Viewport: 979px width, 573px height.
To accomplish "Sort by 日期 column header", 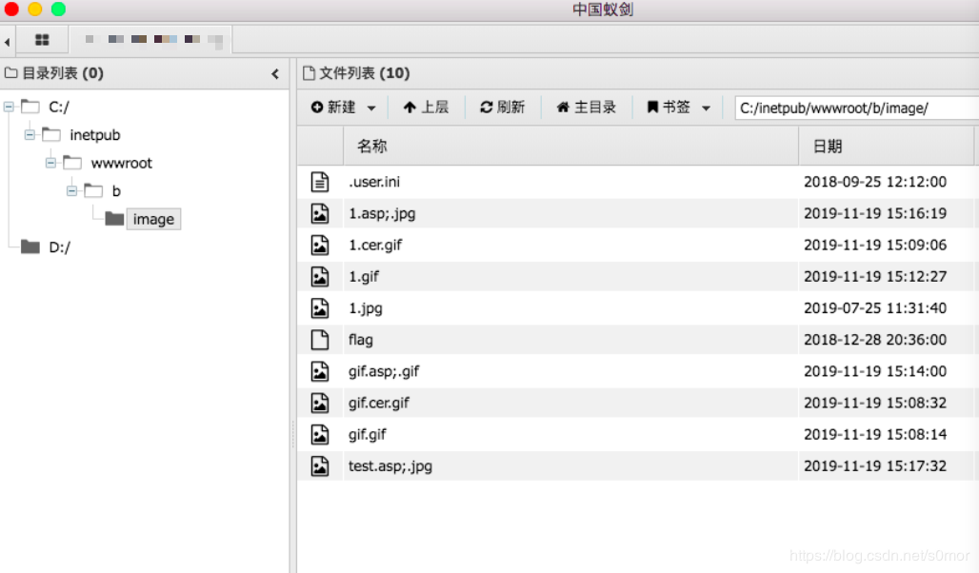I will click(x=886, y=146).
